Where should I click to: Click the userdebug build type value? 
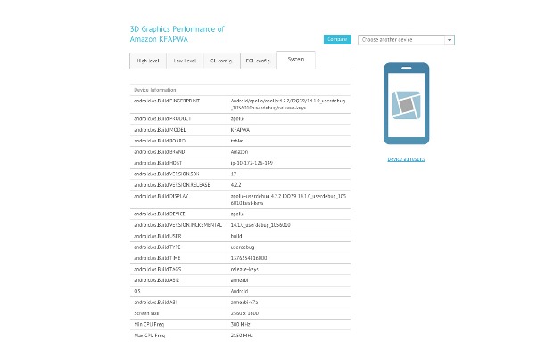(x=243, y=247)
